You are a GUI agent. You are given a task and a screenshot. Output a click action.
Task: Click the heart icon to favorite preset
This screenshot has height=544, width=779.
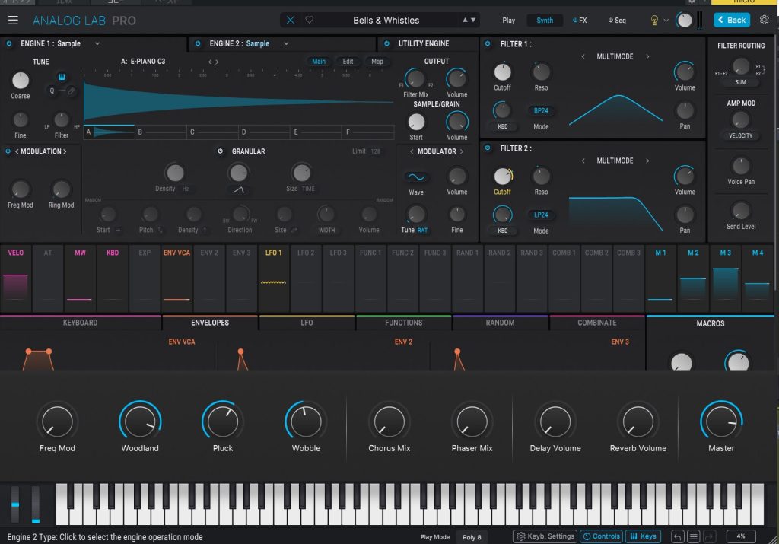pyautogui.click(x=309, y=21)
